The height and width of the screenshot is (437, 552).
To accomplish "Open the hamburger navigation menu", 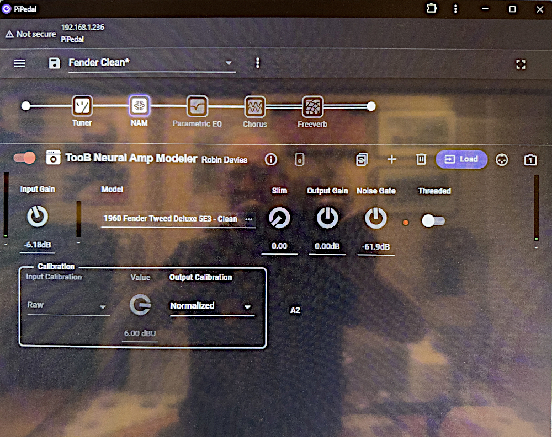I will 19,63.
